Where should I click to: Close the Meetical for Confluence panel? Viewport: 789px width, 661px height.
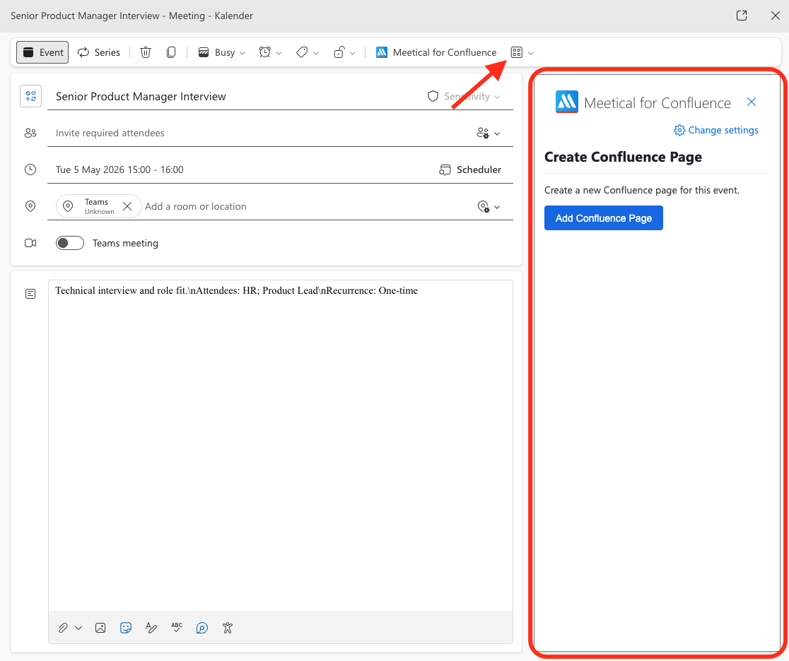click(752, 102)
